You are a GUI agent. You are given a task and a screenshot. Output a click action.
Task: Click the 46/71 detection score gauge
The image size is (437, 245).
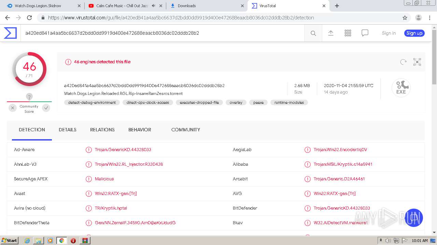click(29, 69)
